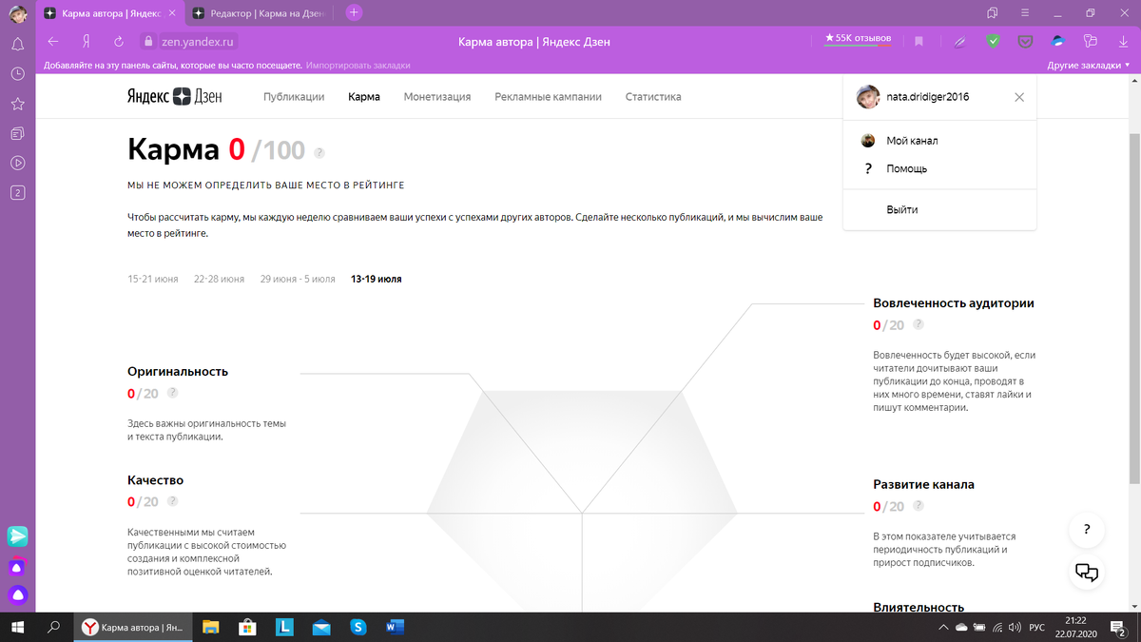Image resolution: width=1141 pixels, height=642 pixels.
Task: Click the help question mark next to Карма score
Action: (x=319, y=152)
